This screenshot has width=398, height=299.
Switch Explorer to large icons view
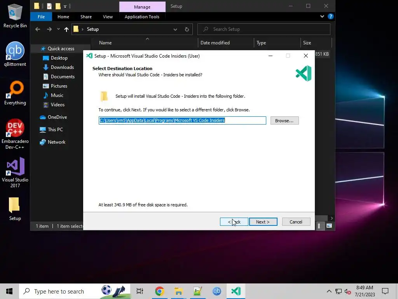(329, 226)
